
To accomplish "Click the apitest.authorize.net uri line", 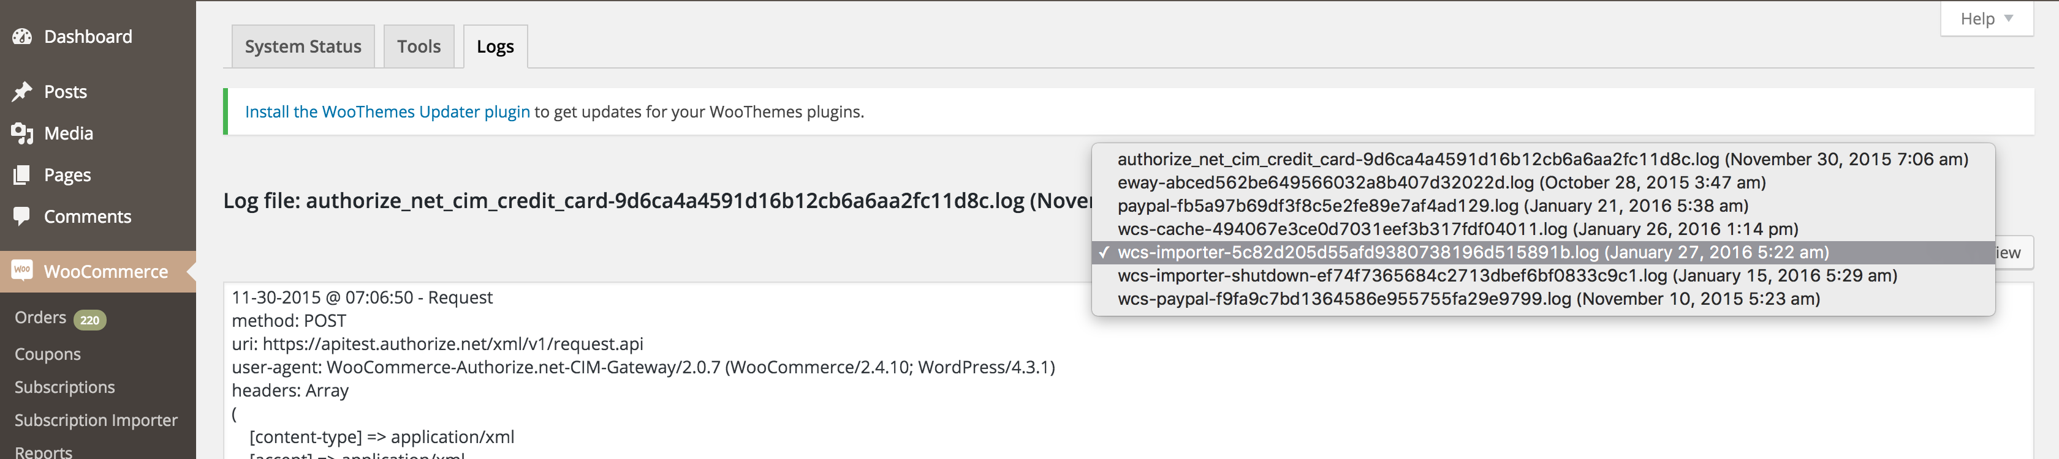I will pyautogui.click(x=437, y=344).
